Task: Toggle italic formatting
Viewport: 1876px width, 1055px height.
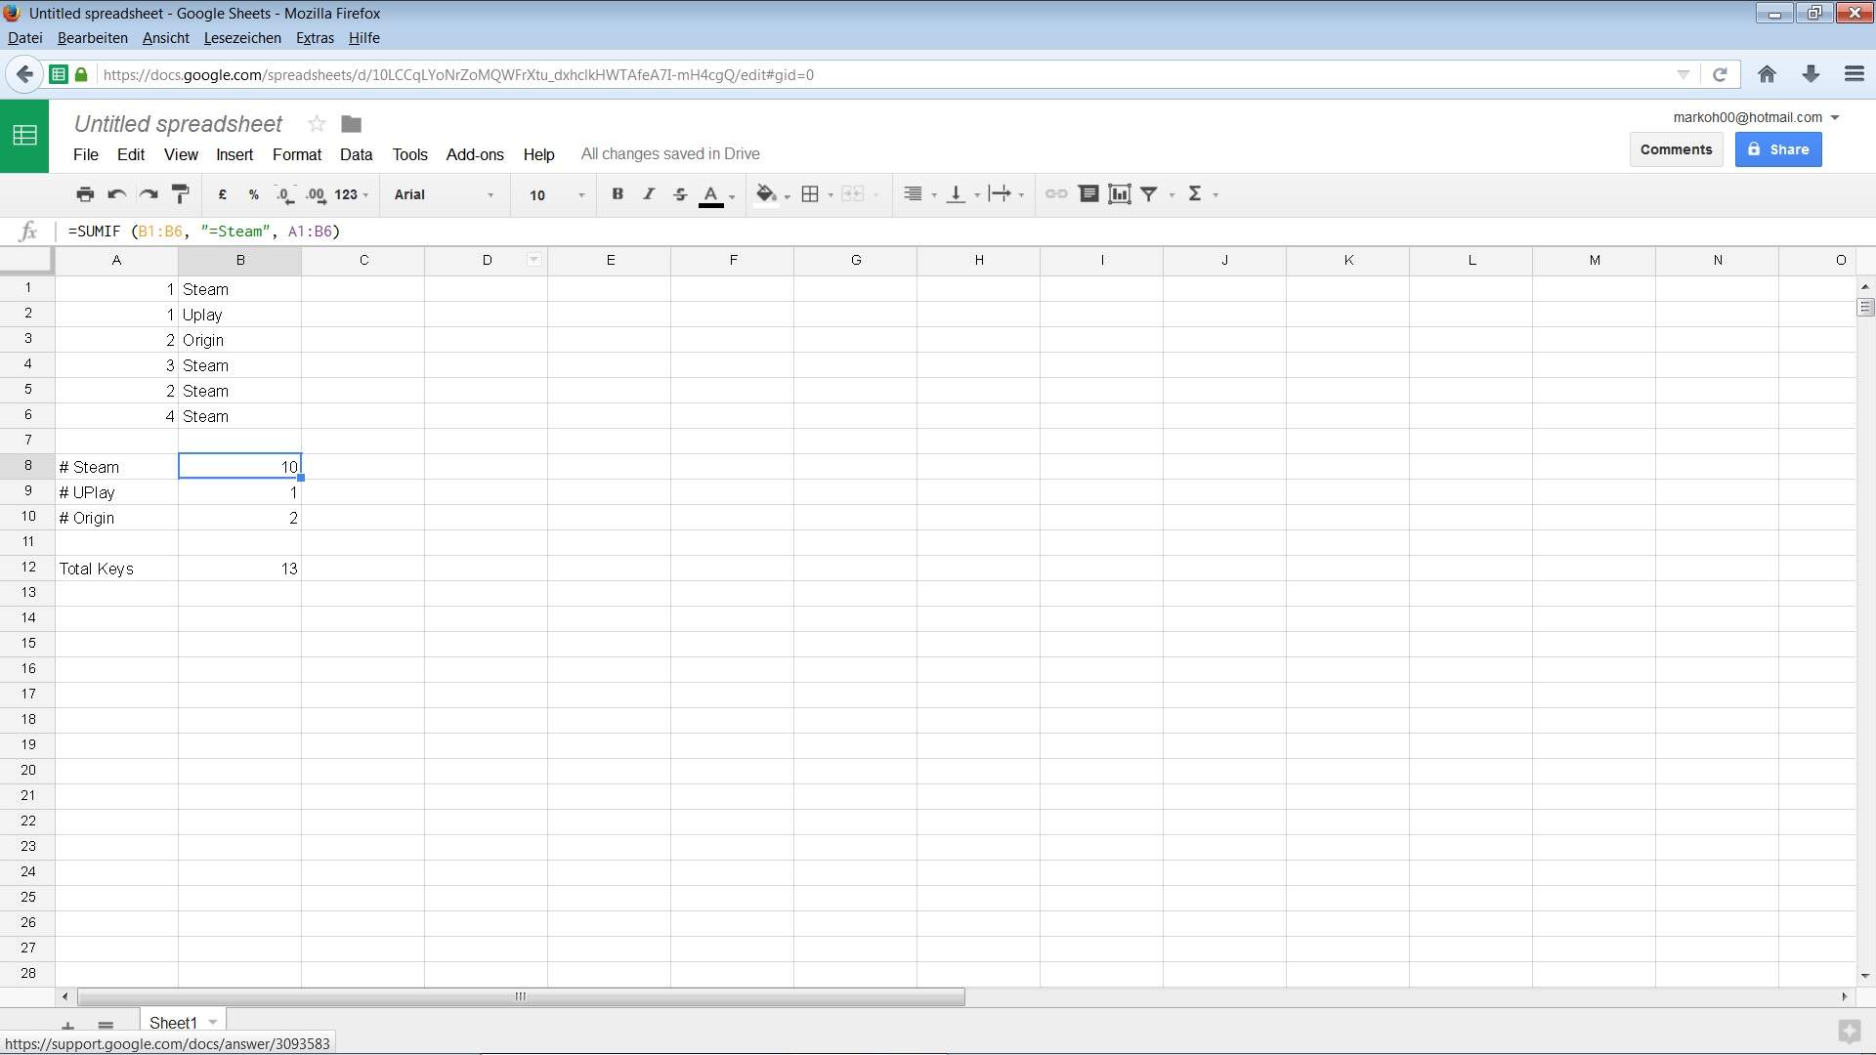Action: coord(648,194)
